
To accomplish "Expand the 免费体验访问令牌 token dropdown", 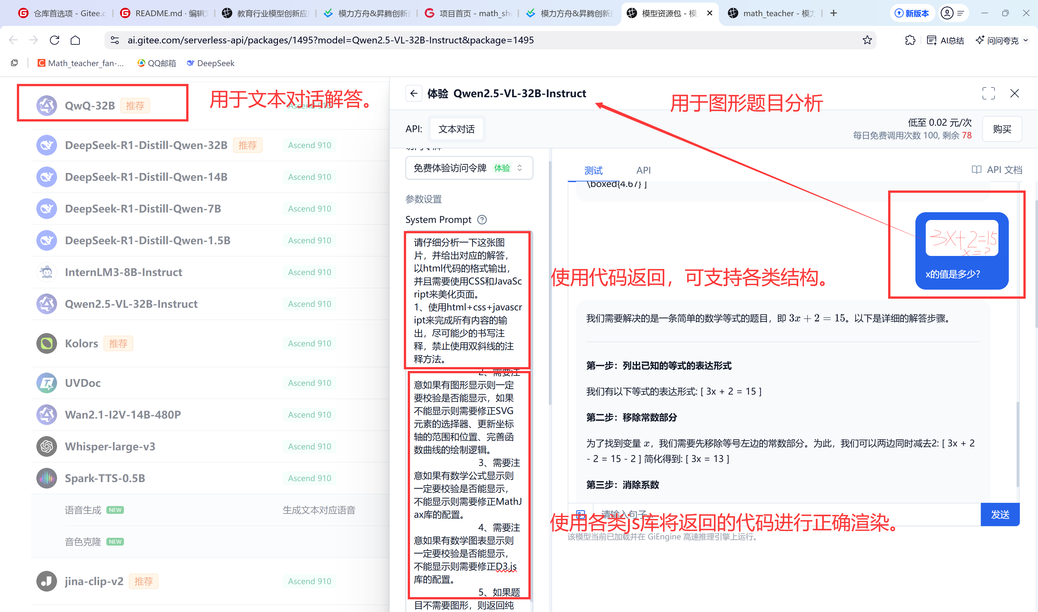I will coord(469,168).
